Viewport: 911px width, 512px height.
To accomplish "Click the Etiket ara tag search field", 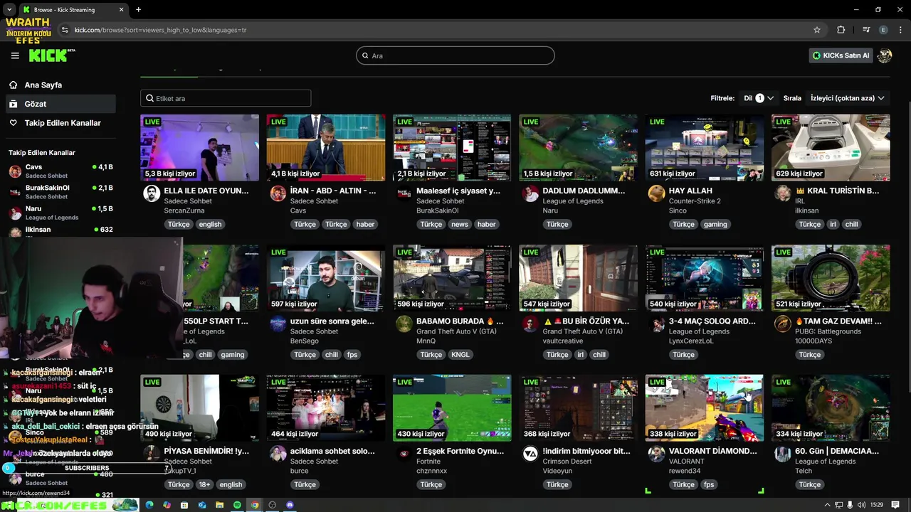I will click(226, 98).
